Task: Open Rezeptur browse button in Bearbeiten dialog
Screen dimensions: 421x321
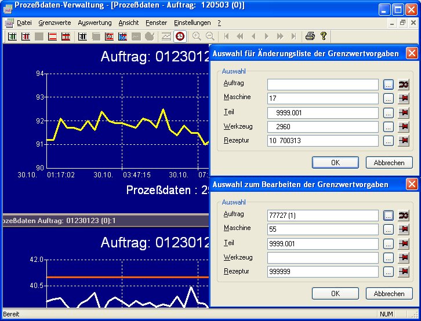Action: click(x=389, y=272)
